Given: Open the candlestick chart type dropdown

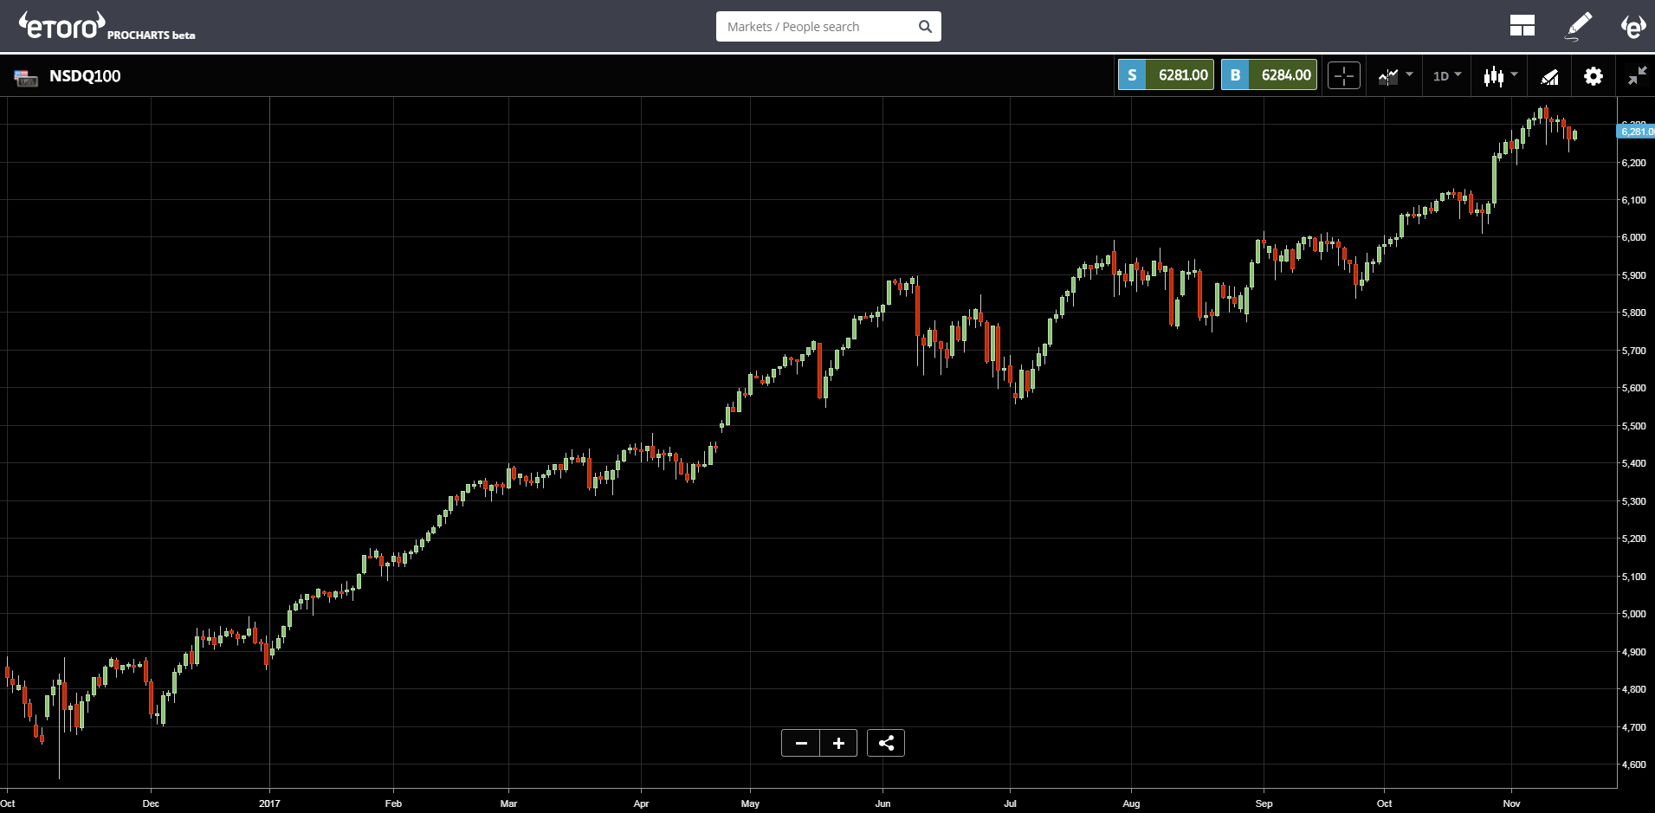Looking at the screenshot, I should coord(1500,76).
